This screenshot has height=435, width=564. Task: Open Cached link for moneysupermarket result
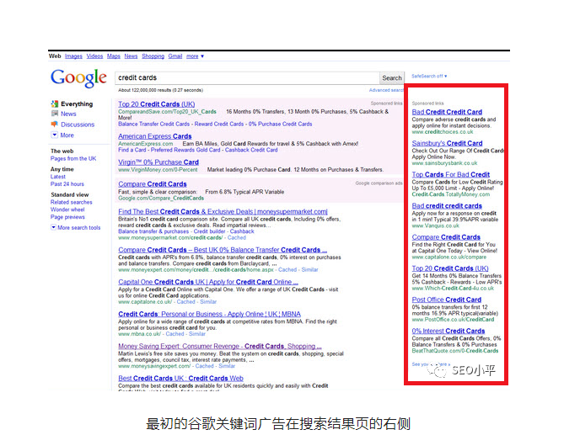[237, 237]
